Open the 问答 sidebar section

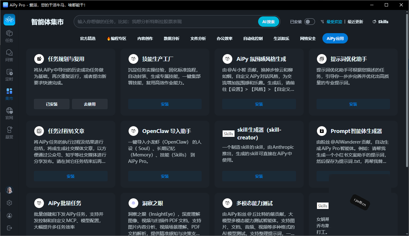(x=9, y=55)
